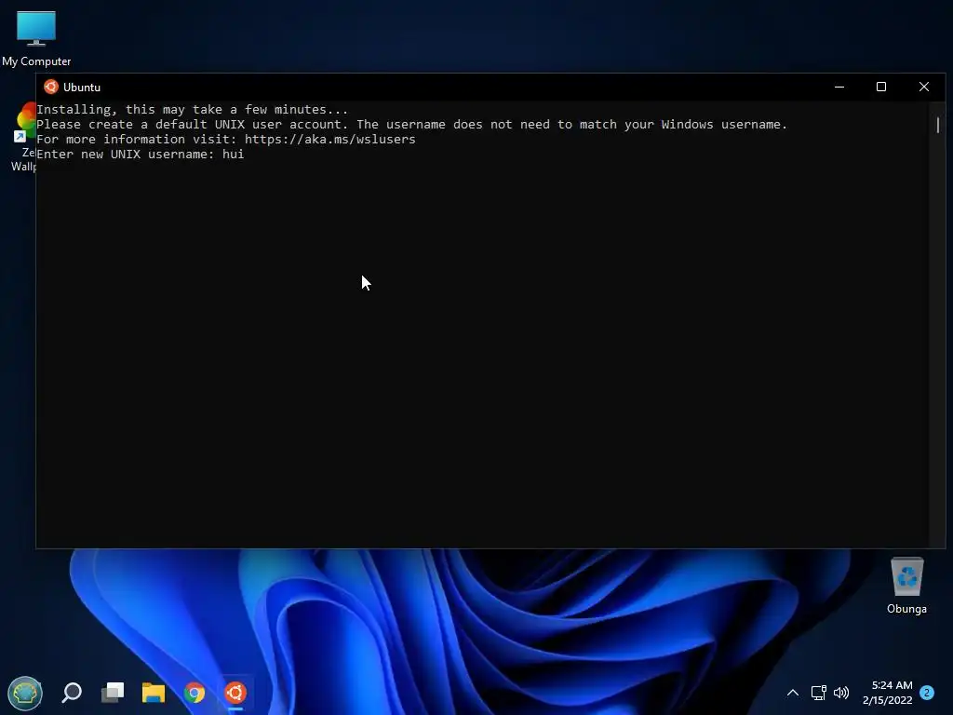Open volume speaker tray icon
Image resolution: width=953 pixels, height=715 pixels.
tap(841, 693)
